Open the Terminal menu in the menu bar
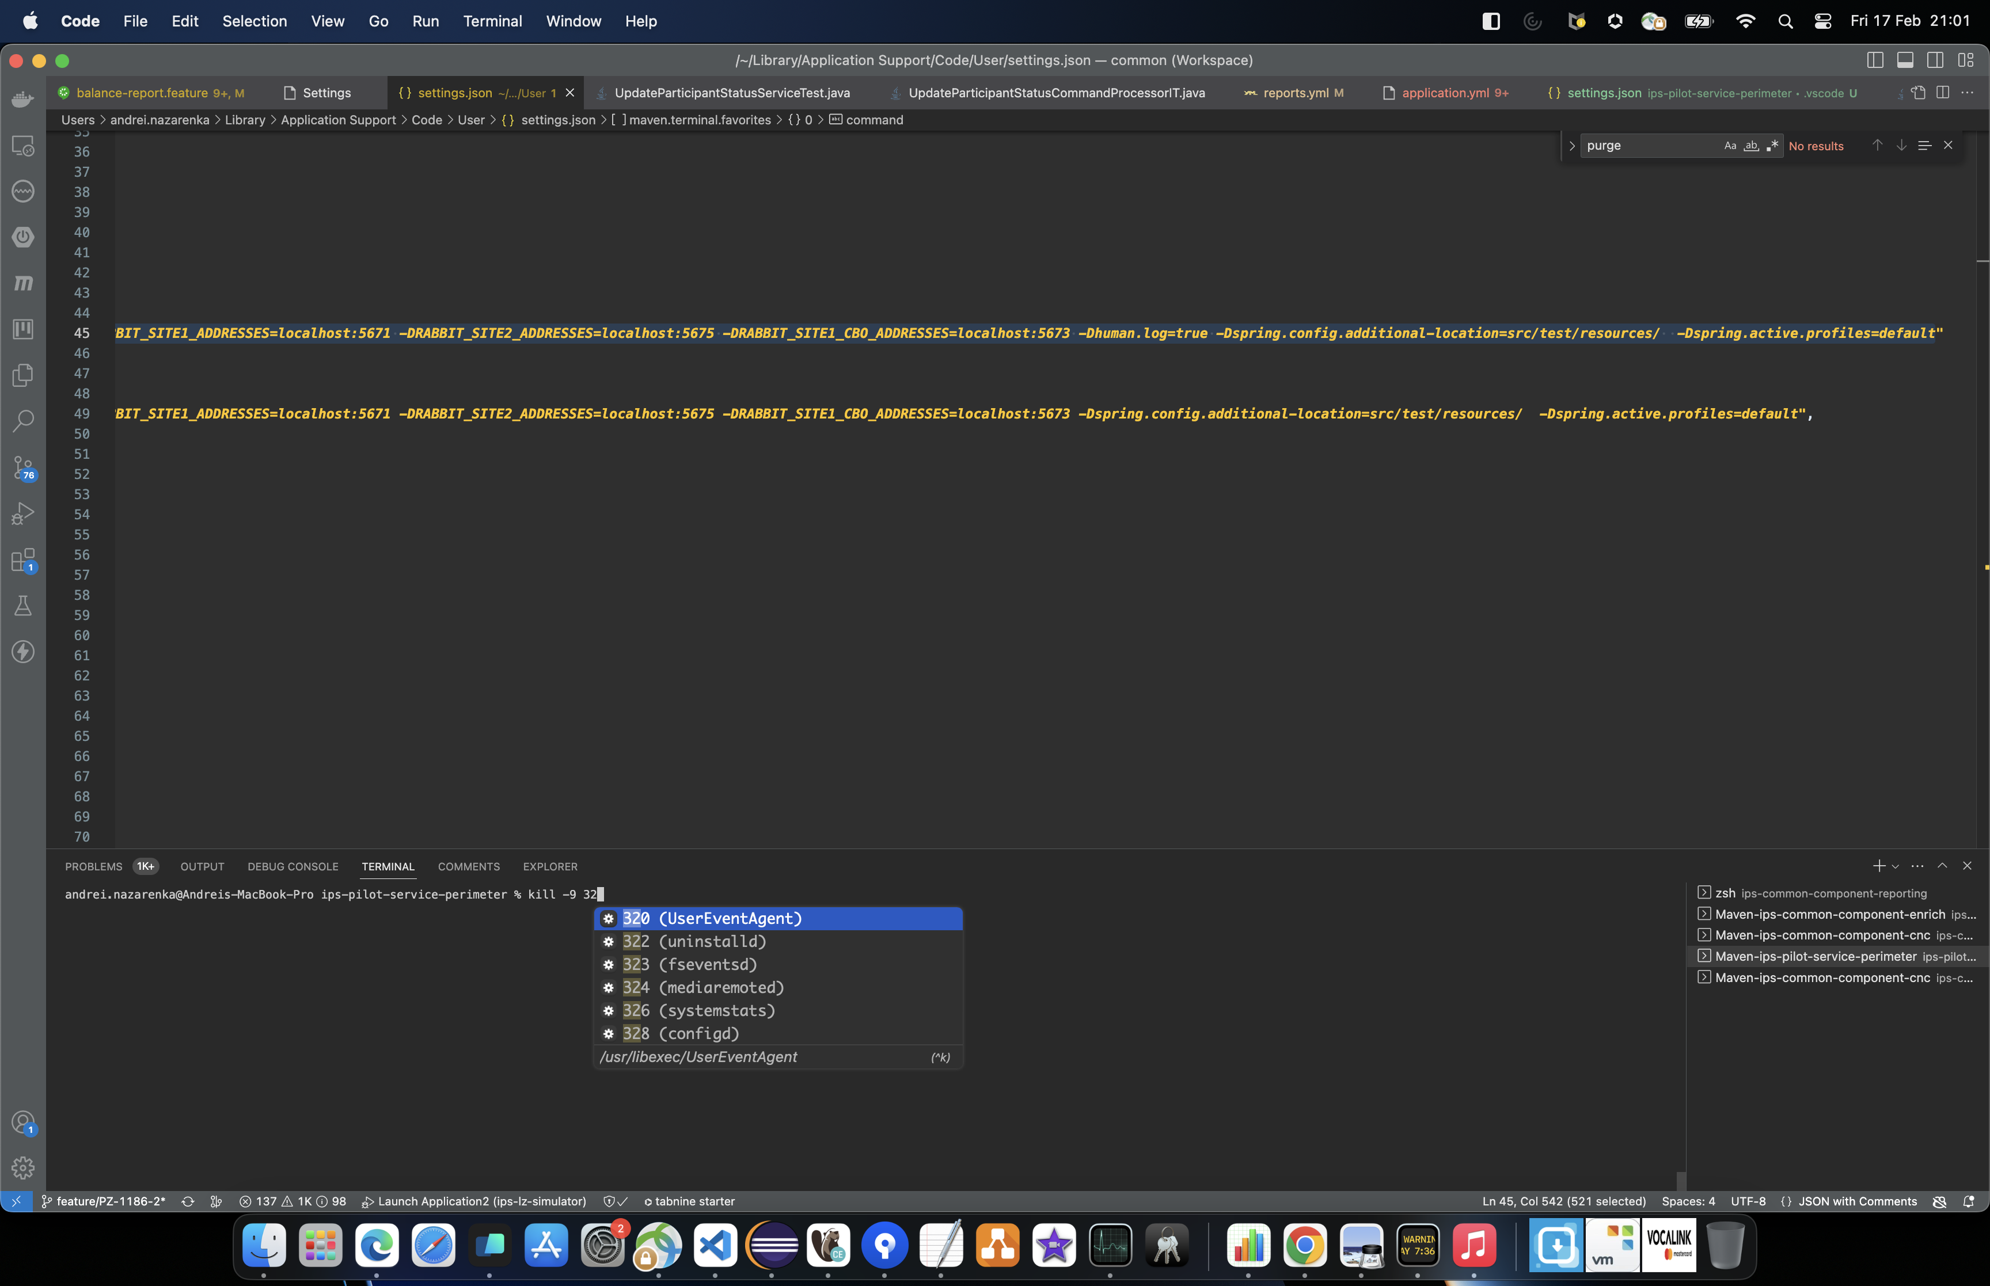The image size is (1990, 1286). coord(493,21)
